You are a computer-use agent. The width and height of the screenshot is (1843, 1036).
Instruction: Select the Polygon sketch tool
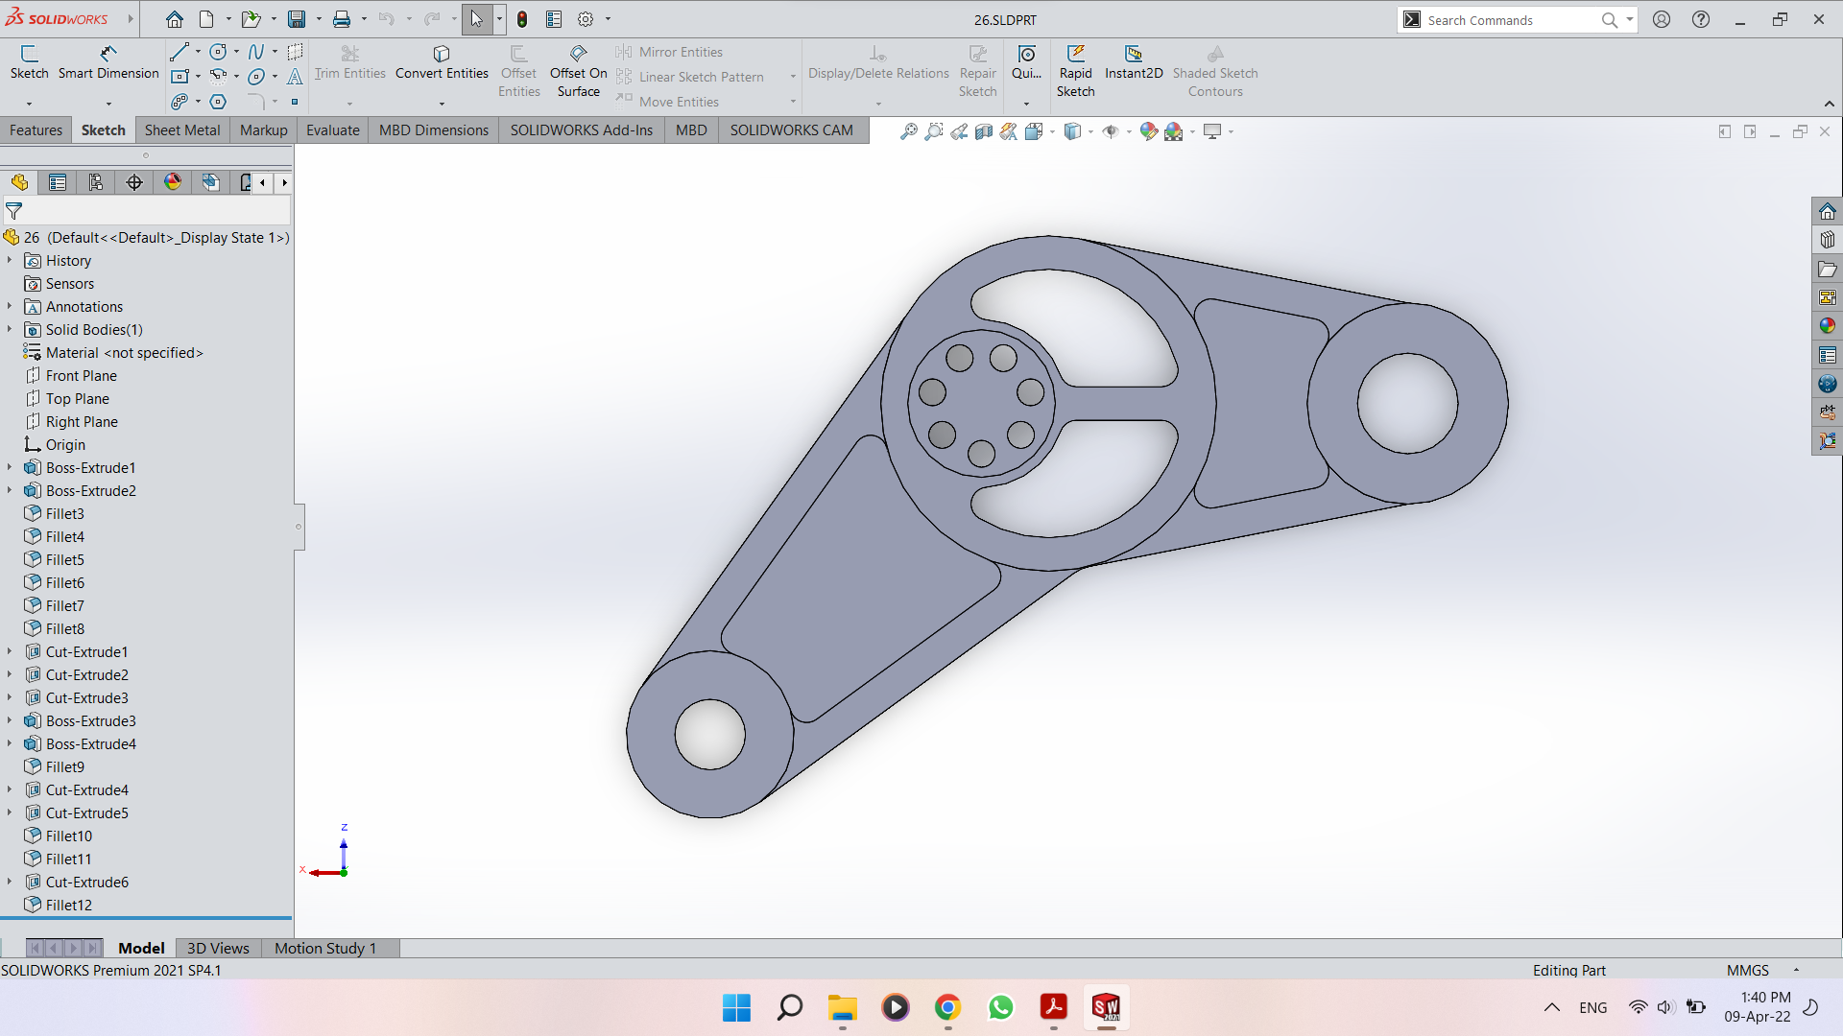(218, 102)
